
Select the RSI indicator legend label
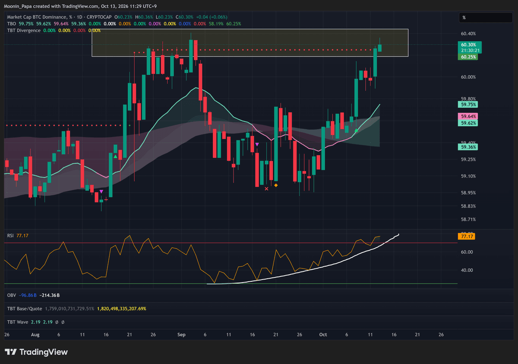(11, 236)
